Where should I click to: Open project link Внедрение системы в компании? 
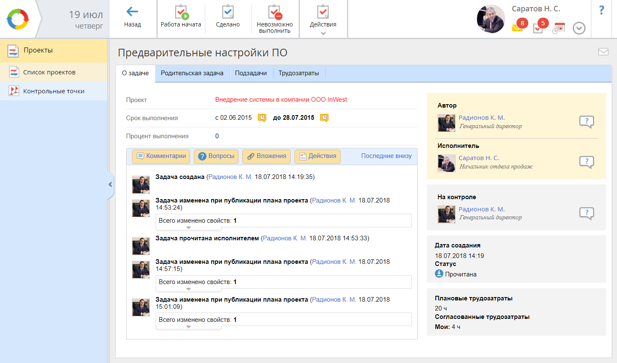click(281, 100)
